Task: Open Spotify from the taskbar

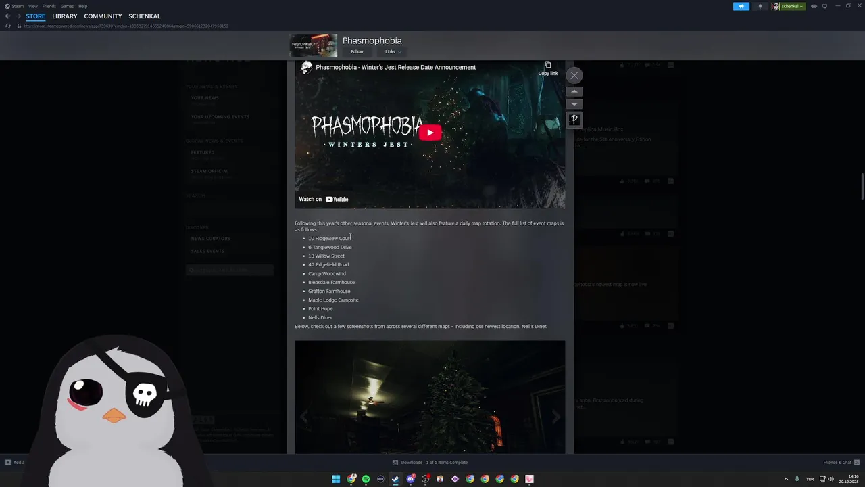Action: [x=366, y=479]
